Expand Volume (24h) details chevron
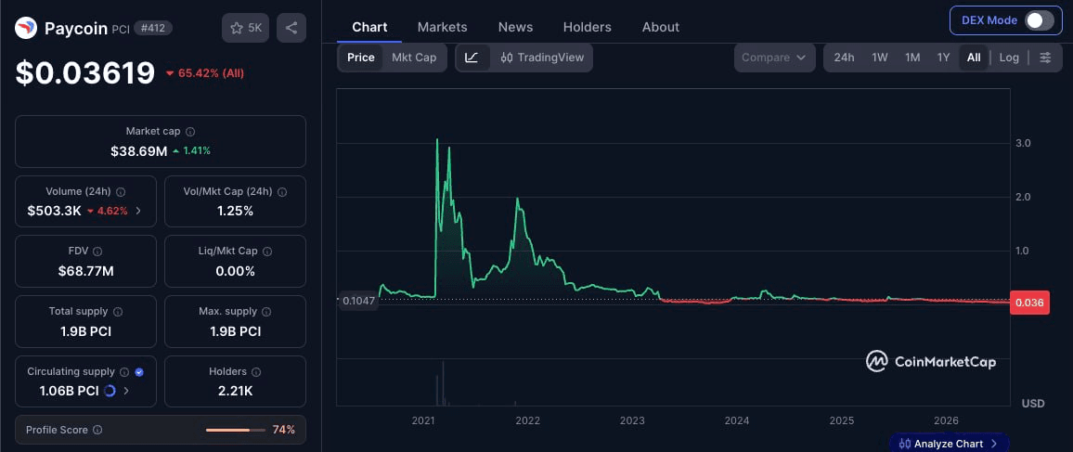Image resolution: width=1073 pixels, height=452 pixels. (x=138, y=211)
